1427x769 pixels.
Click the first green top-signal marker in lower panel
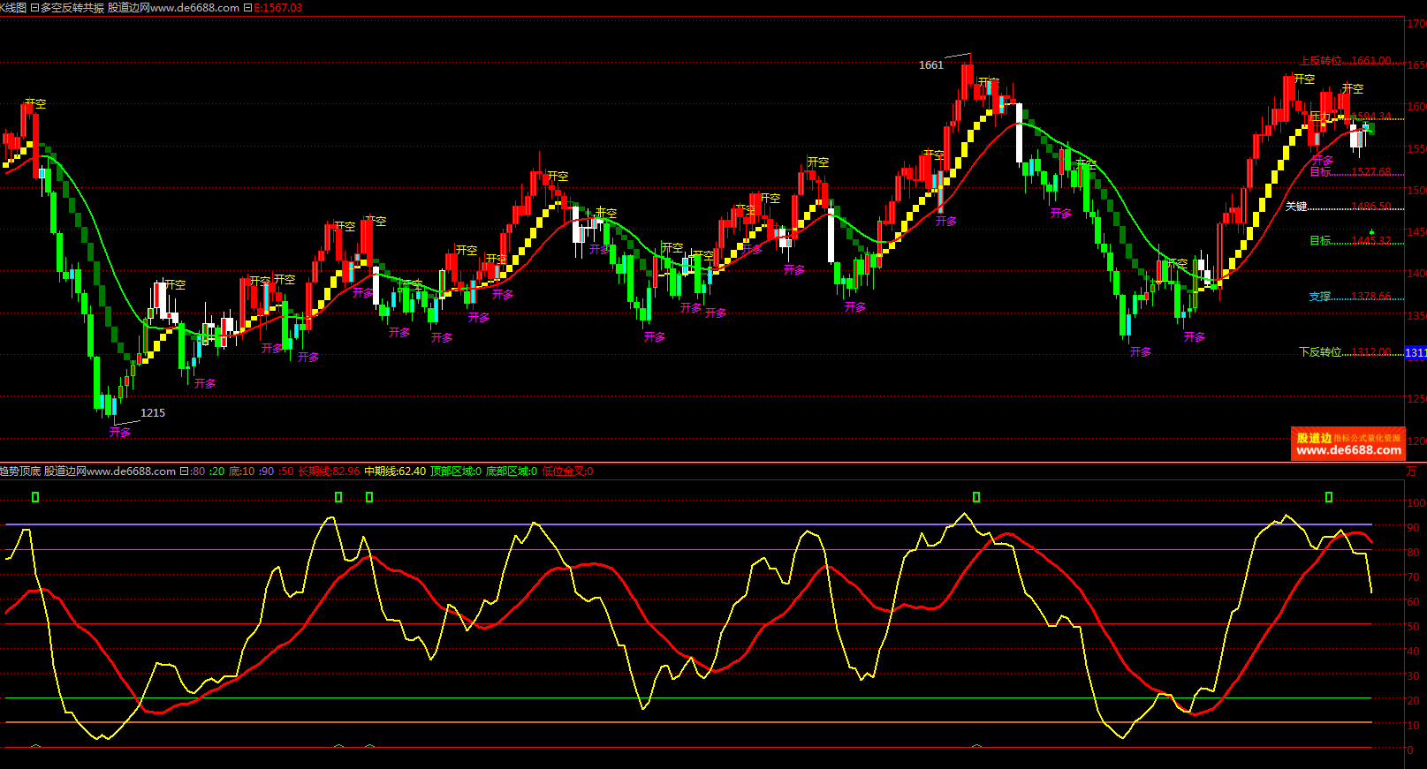(x=35, y=498)
